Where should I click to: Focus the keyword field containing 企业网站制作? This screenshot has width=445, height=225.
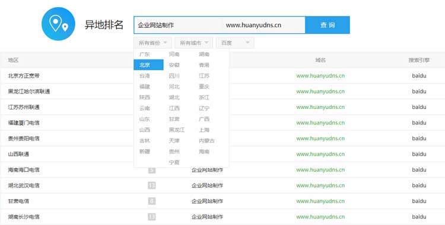[x=178, y=25]
